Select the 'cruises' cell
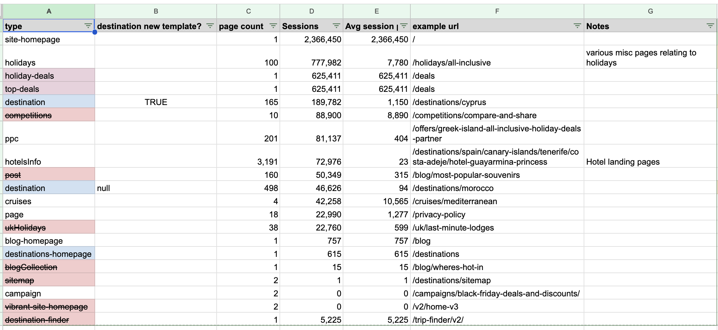 49,201
